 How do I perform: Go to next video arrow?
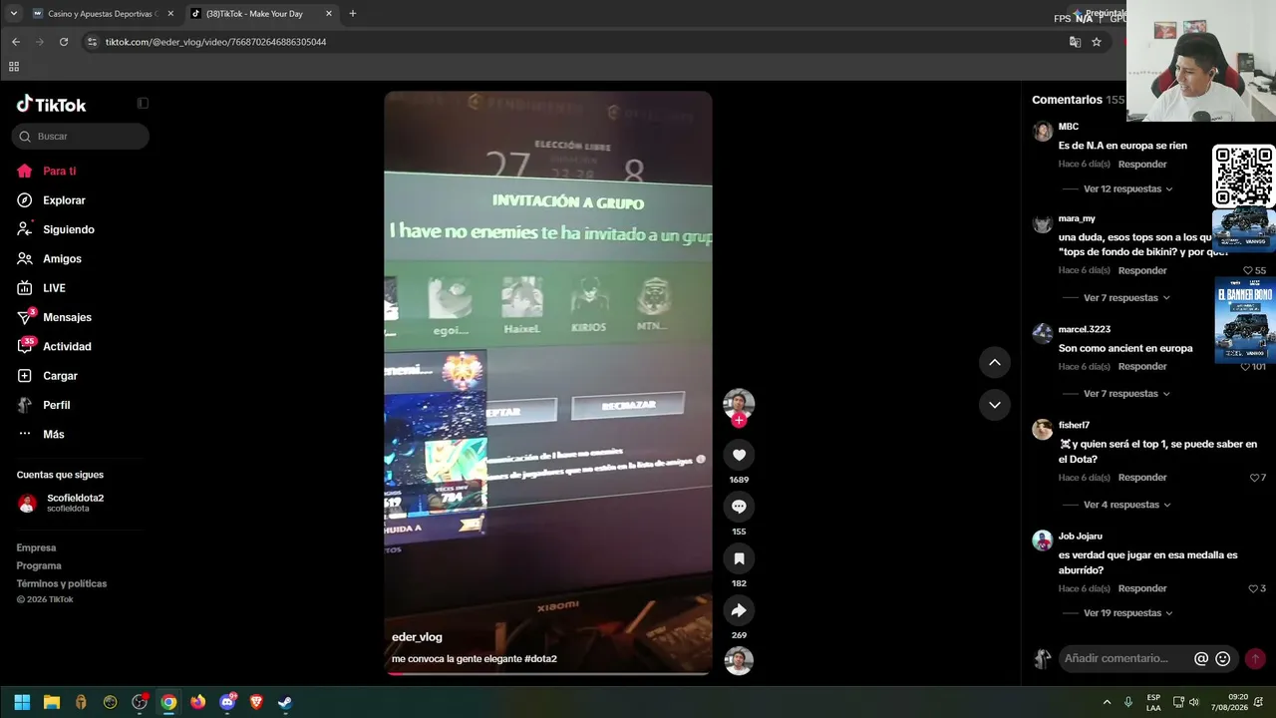995,405
